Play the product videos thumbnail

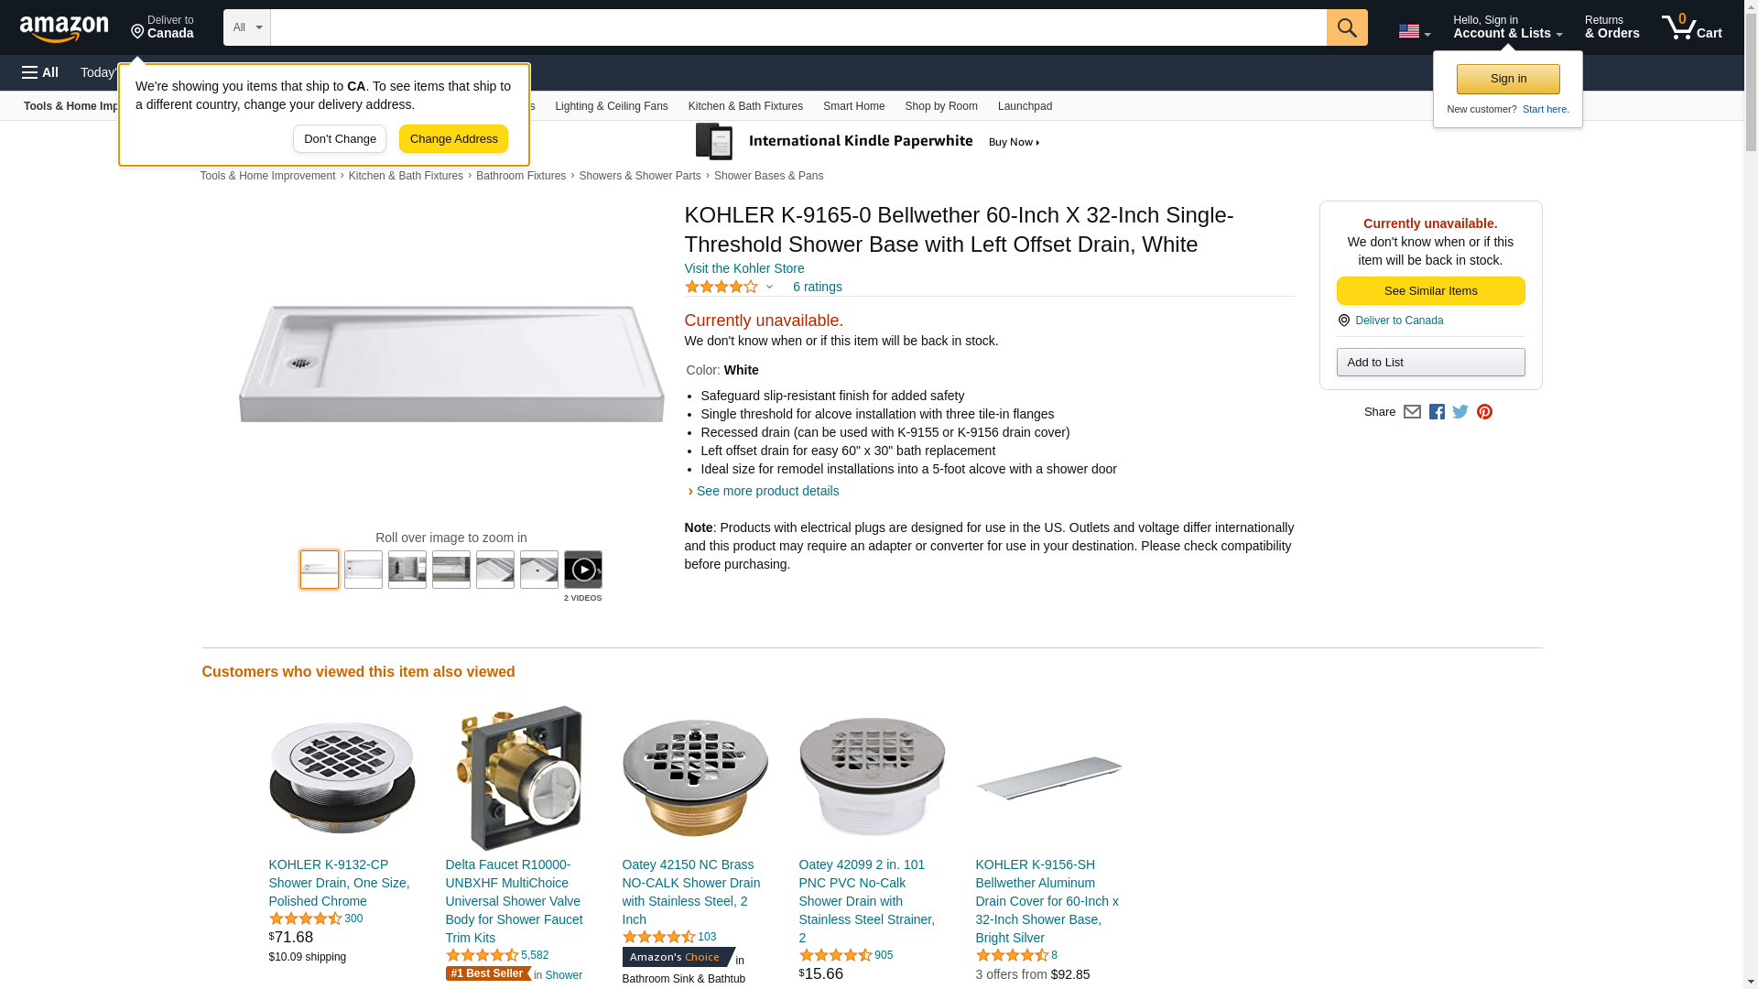click(x=582, y=570)
